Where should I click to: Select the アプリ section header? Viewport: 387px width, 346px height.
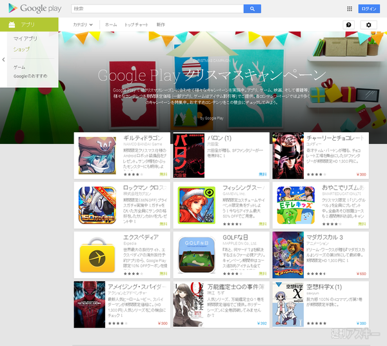(29, 25)
